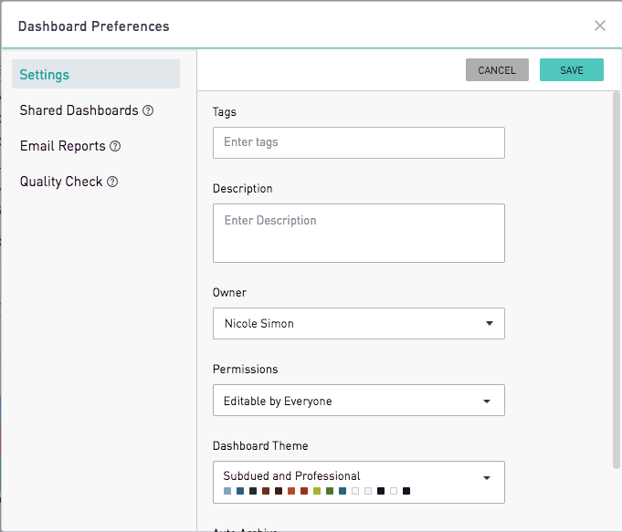
Task: Click help icon beside Email Reports
Action: (x=115, y=146)
